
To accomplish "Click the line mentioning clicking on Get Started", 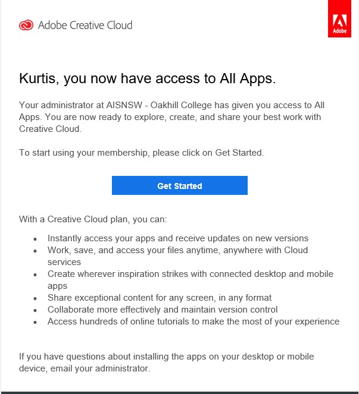I will 141,153.
